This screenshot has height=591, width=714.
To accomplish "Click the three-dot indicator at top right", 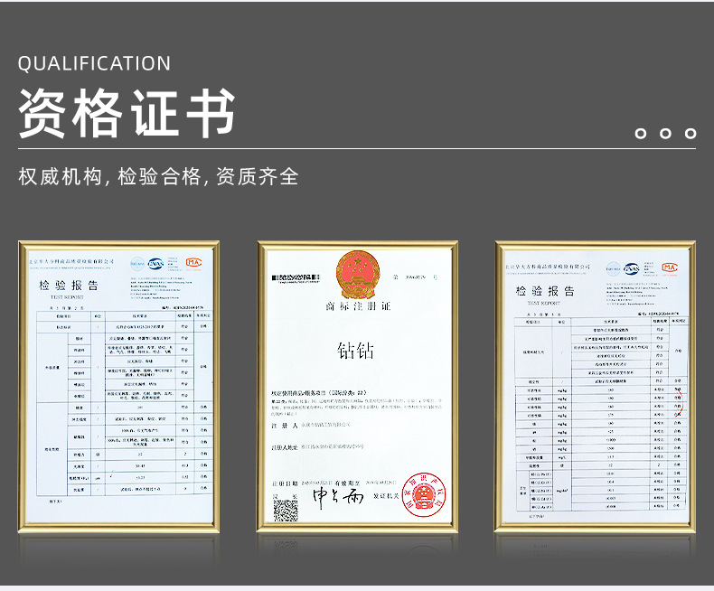I will (x=665, y=134).
